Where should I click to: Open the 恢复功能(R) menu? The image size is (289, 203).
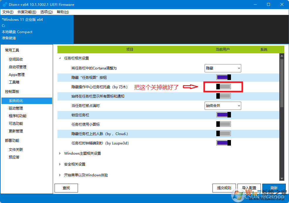(27, 12)
